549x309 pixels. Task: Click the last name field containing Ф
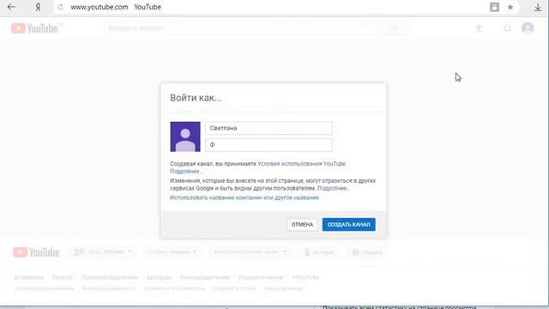[x=268, y=145]
